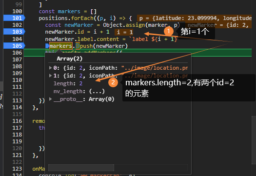
Task: Click the push(newMarker) call on line 105
Action: tap(104, 46)
